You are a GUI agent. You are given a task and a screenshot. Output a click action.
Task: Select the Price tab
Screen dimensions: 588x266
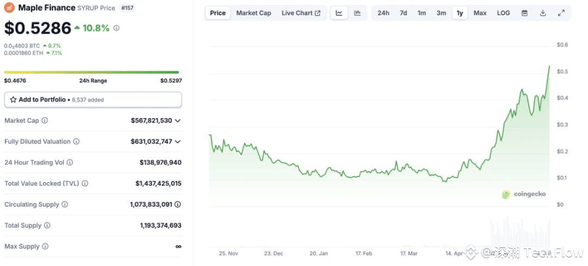(218, 13)
